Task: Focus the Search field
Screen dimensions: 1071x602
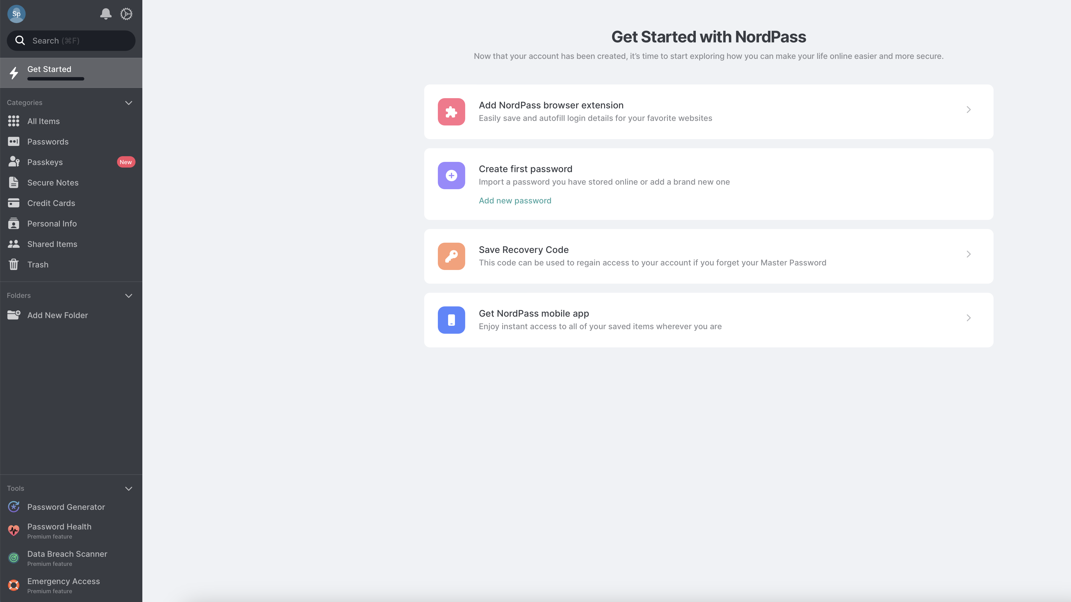Action: [71, 40]
